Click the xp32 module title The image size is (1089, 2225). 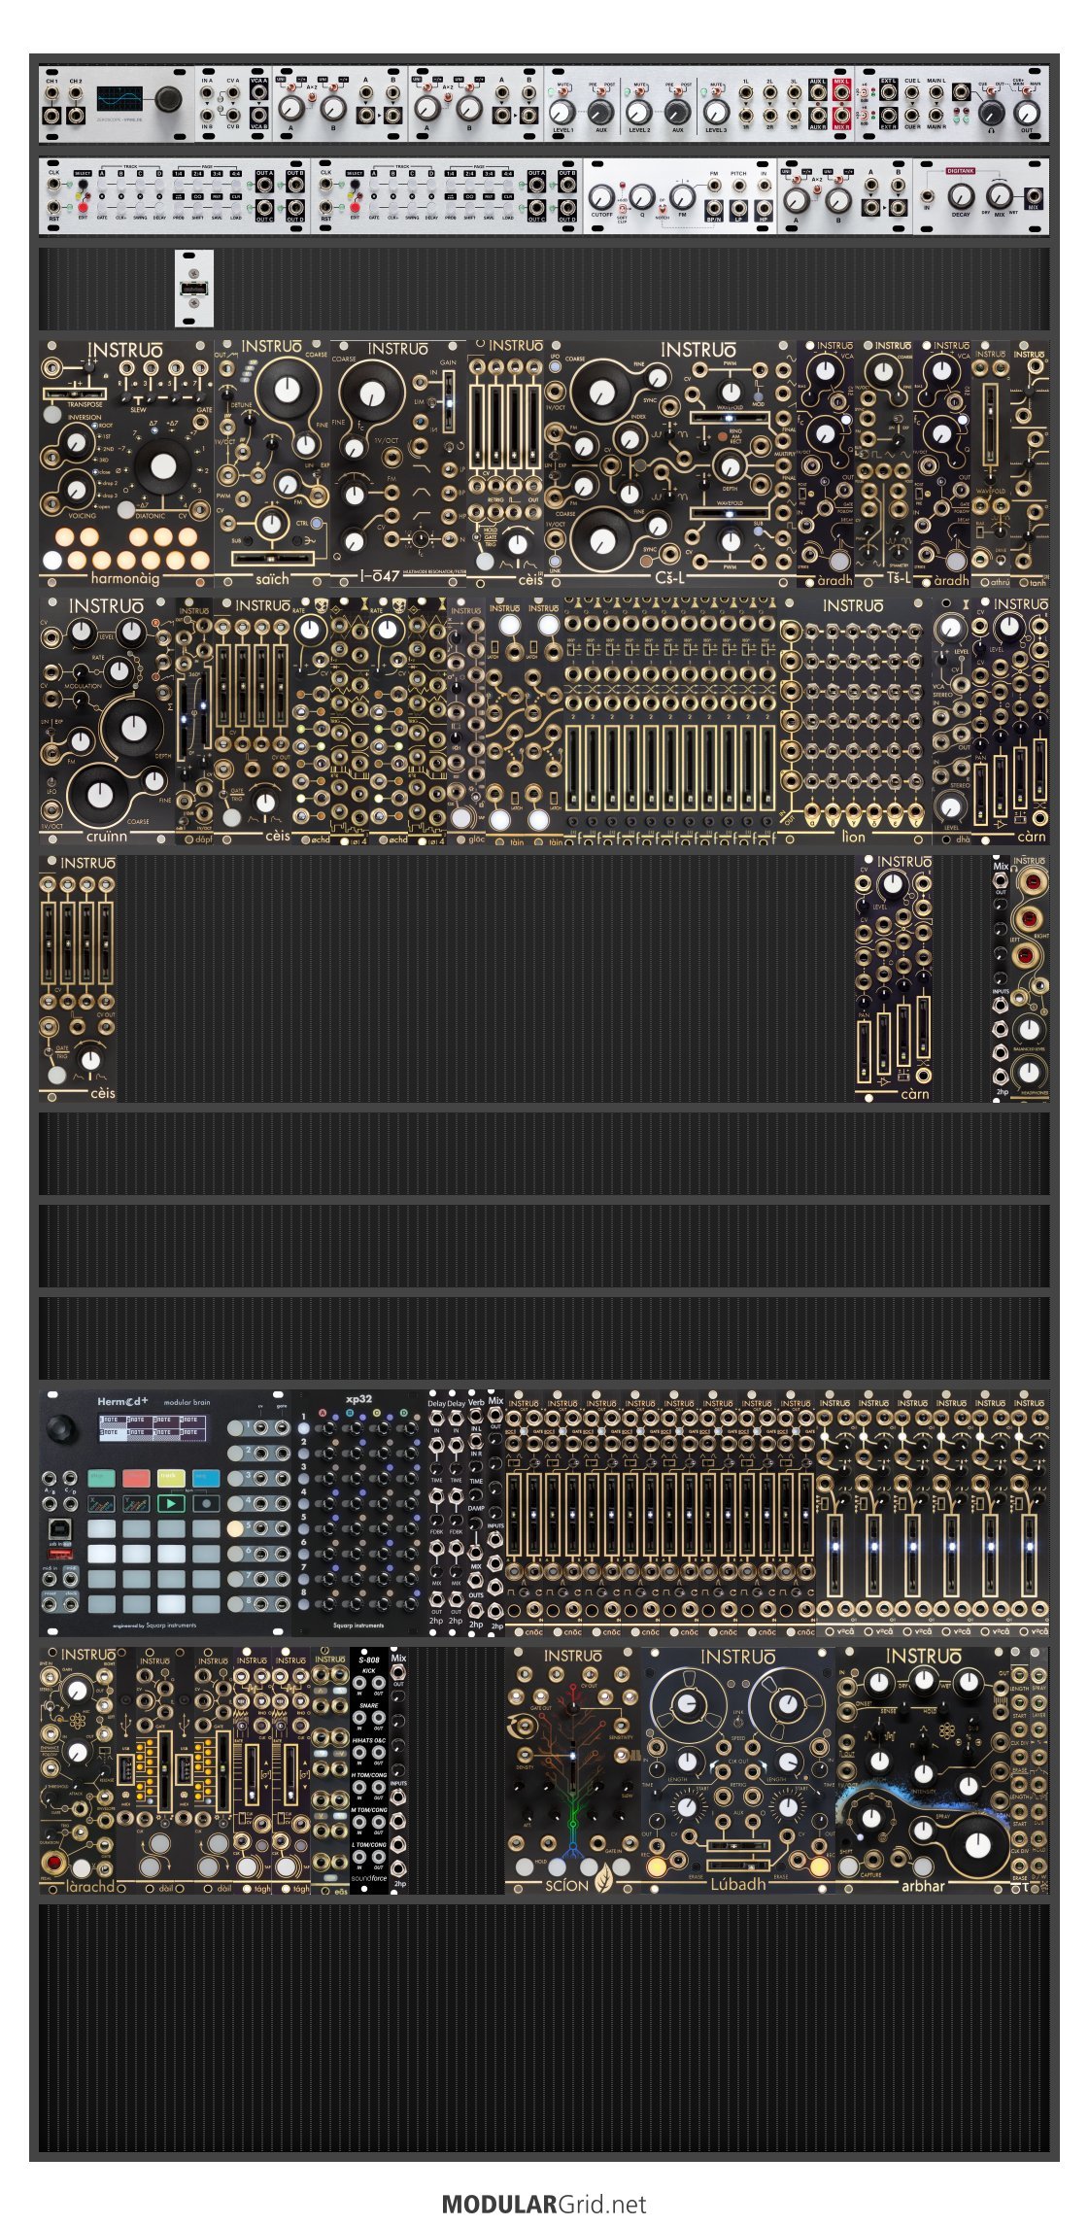click(358, 1399)
